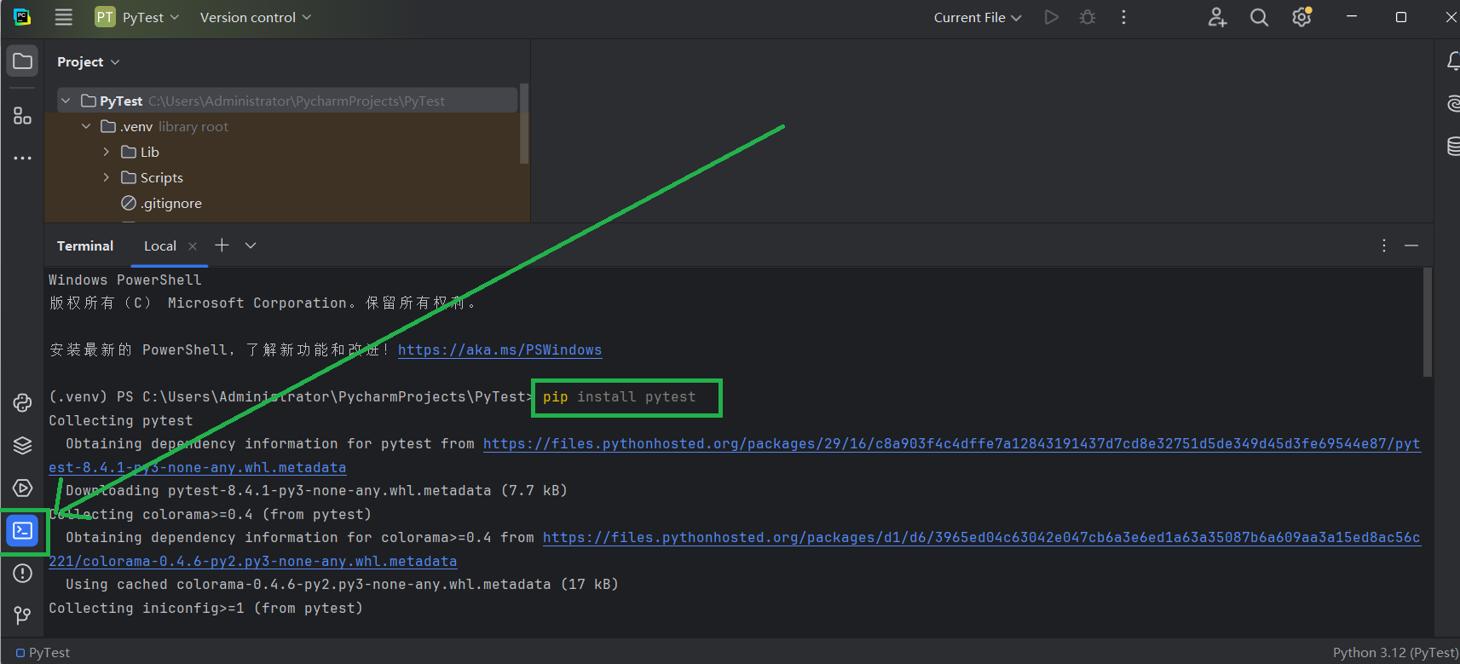Viewport: 1460px width, 664px height.
Task: Select the PyTest project root row
Action: pos(287,101)
